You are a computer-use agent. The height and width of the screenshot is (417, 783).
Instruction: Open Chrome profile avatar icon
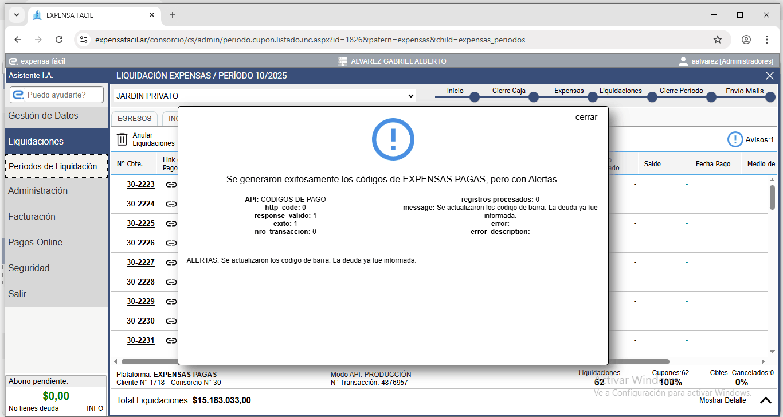coord(746,40)
